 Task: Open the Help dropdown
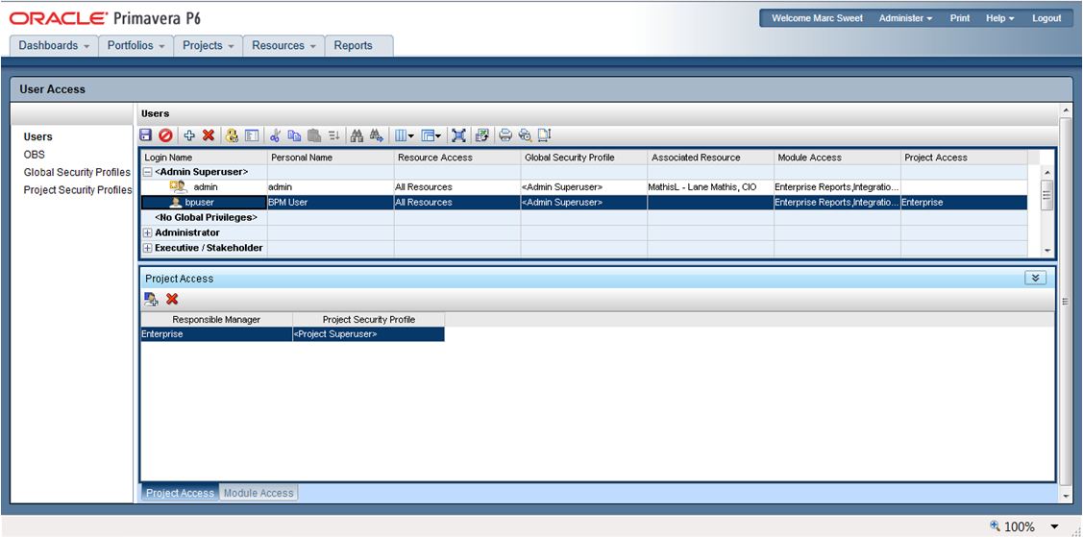1000,18
